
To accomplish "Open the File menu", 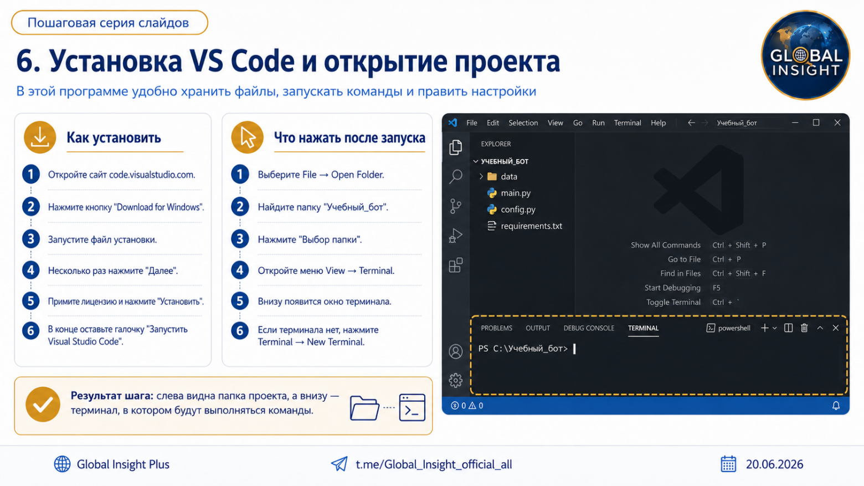I will click(x=472, y=122).
